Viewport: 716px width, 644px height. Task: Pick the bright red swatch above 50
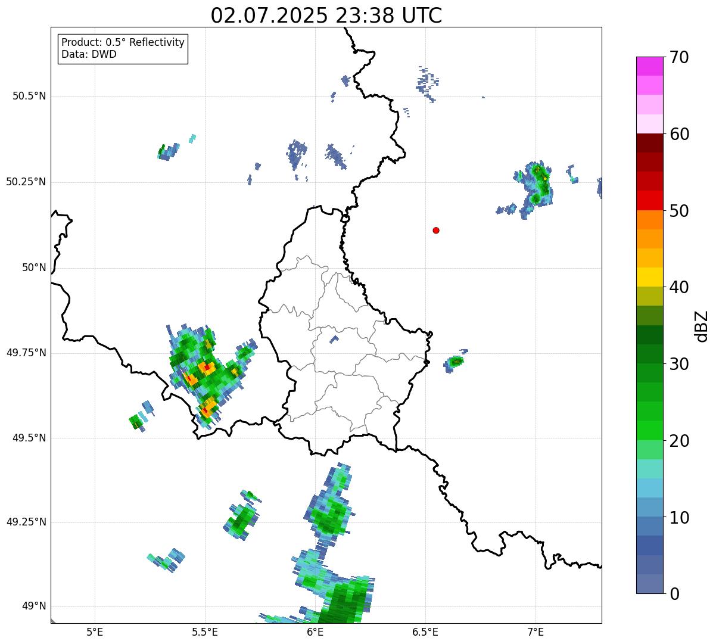[650, 200]
